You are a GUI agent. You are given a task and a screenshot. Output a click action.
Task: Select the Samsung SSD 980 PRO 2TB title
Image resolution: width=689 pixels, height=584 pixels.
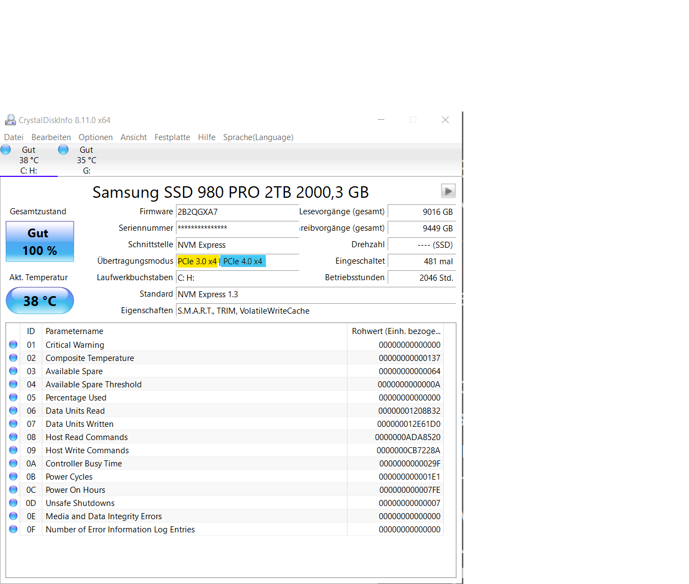coord(230,192)
